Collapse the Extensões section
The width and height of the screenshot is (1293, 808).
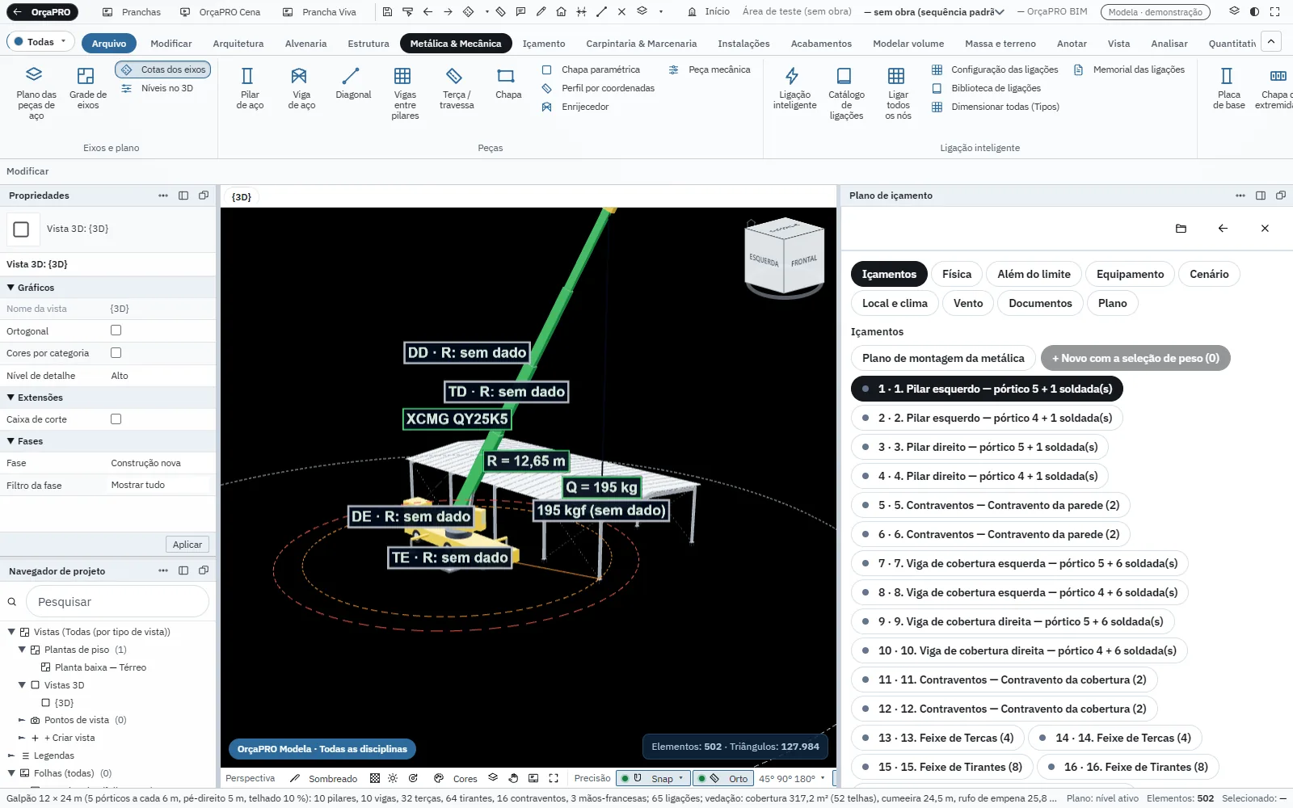11,398
